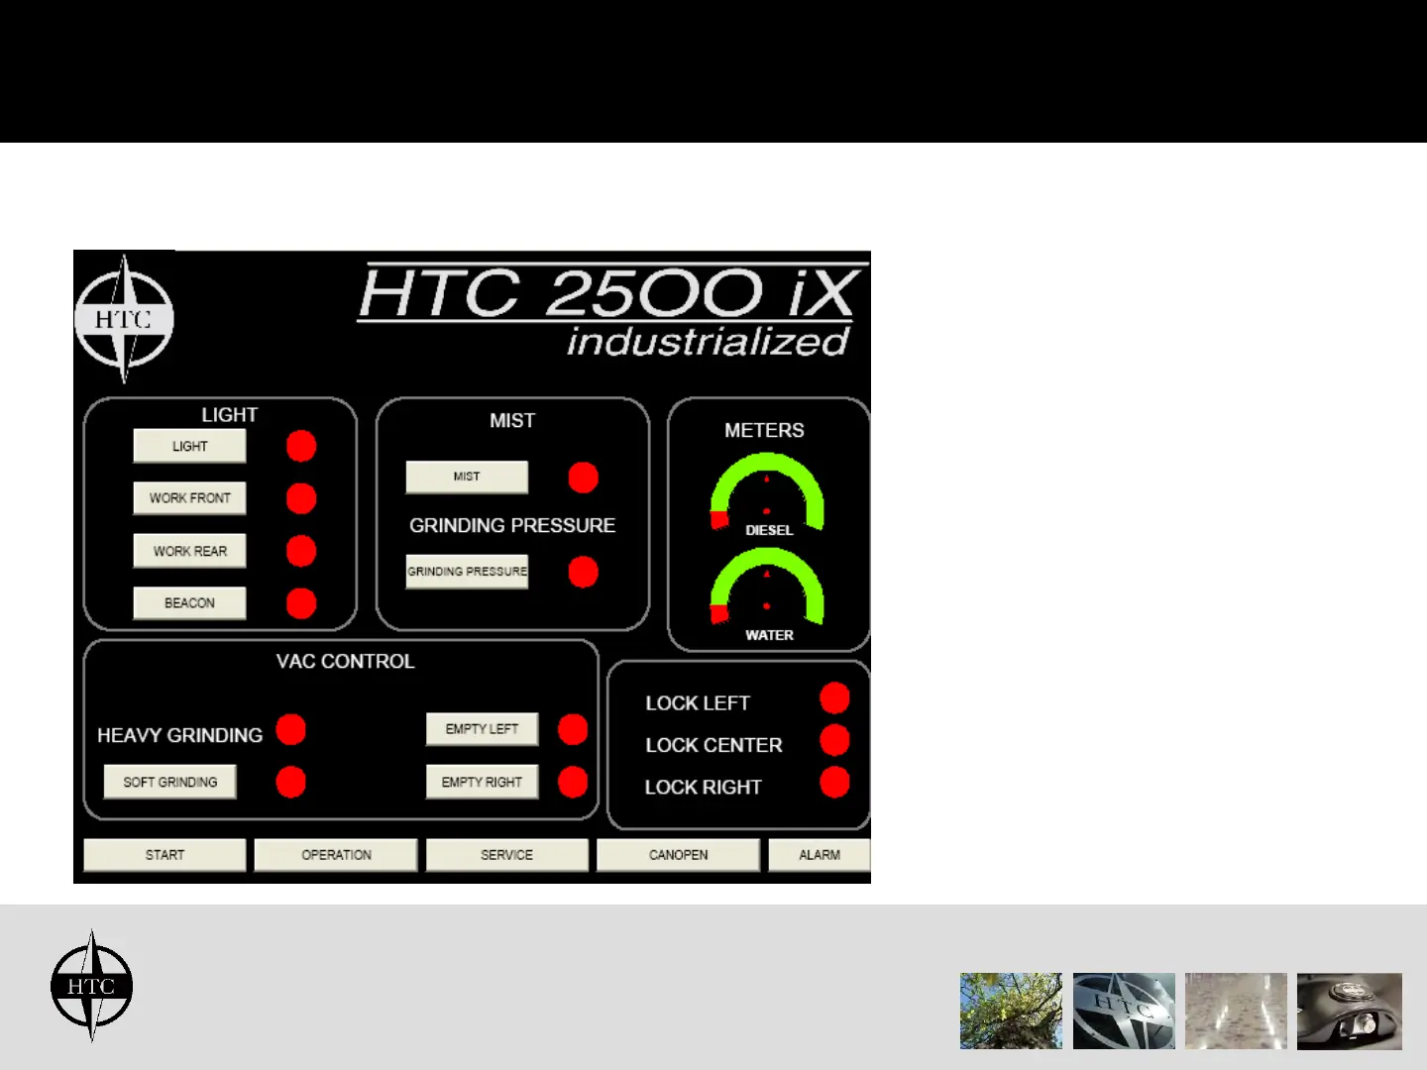Viewport: 1427px width, 1070px height.
Task: Click the HTC compass logo on the panel
Action: coord(124,318)
